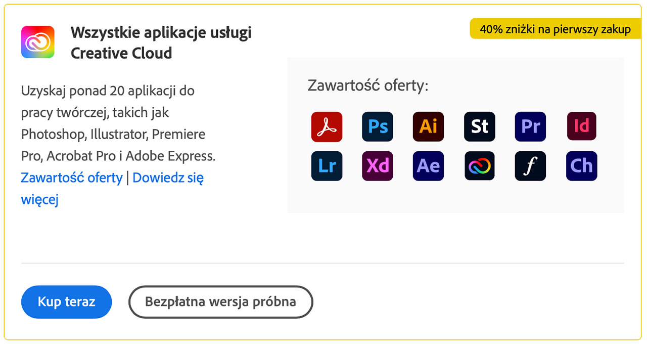Click the Character Animator icon
This screenshot has width=647, height=344.
click(x=581, y=166)
